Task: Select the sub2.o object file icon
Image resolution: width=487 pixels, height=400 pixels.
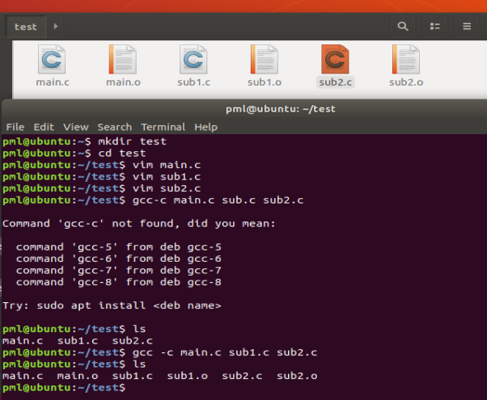Action: tap(406, 59)
